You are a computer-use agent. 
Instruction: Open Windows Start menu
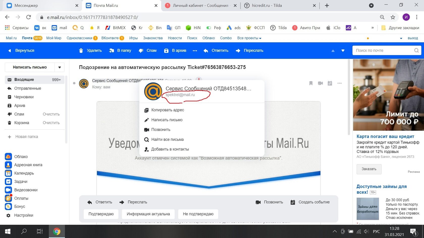click(x=8, y=231)
